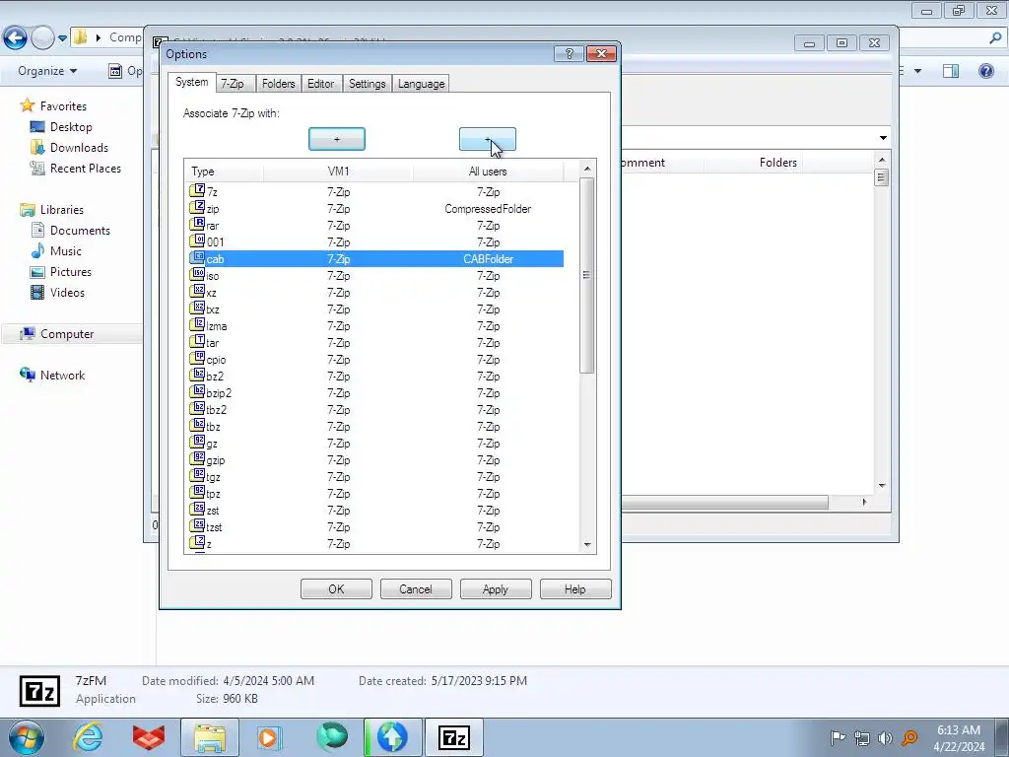Open the Windows Start menu

click(27, 737)
